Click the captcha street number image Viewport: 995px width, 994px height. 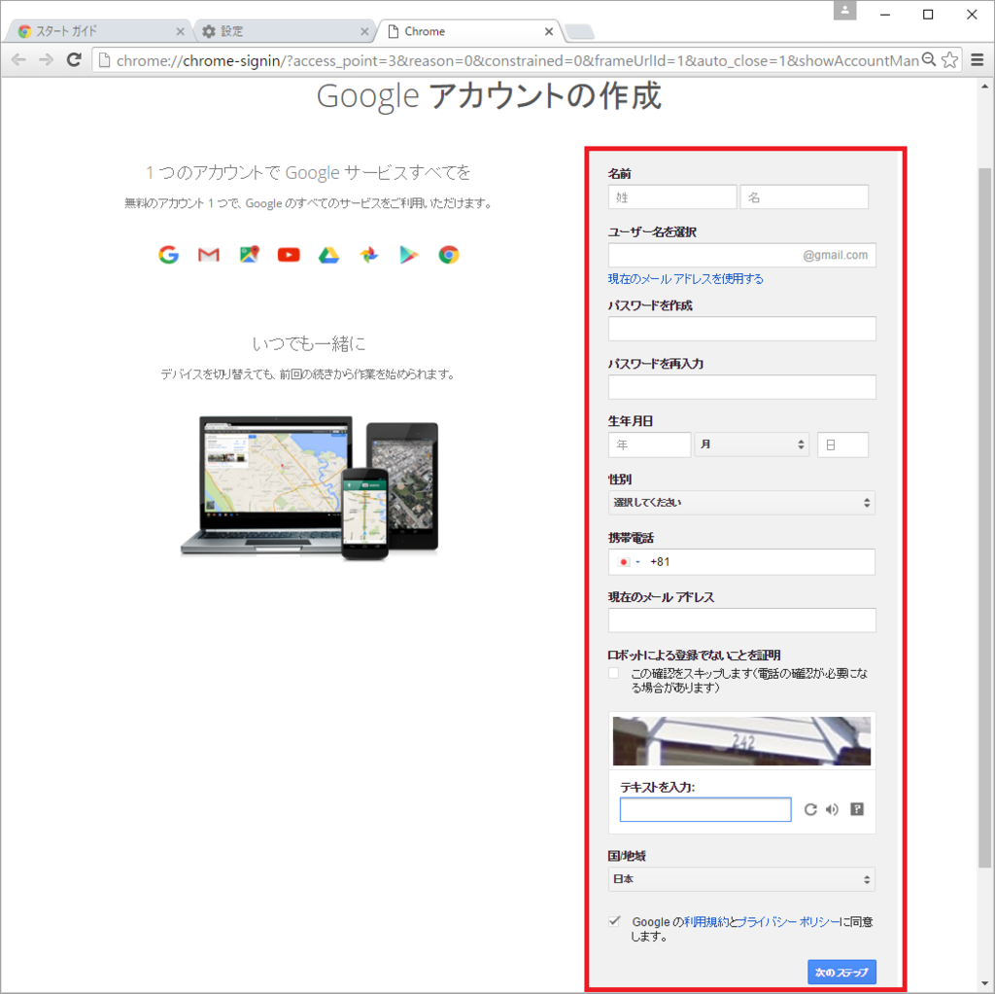click(x=741, y=741)
